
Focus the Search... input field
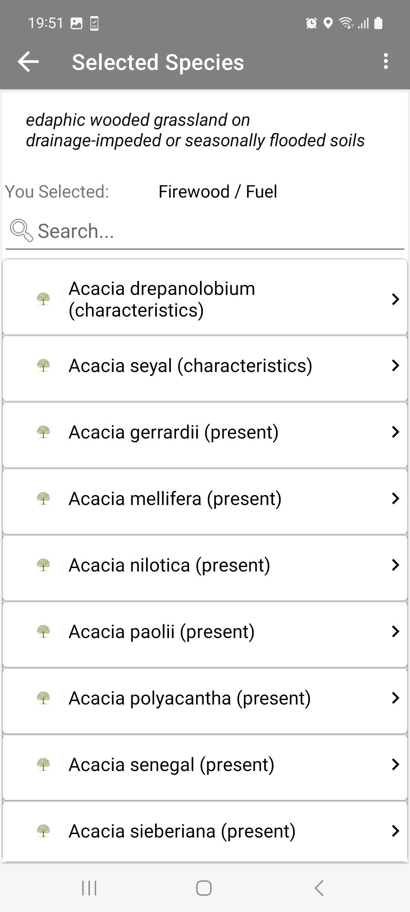pos(205,231)
